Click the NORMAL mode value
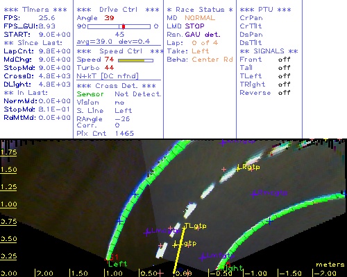347x277 pixels. pos(200,18)
